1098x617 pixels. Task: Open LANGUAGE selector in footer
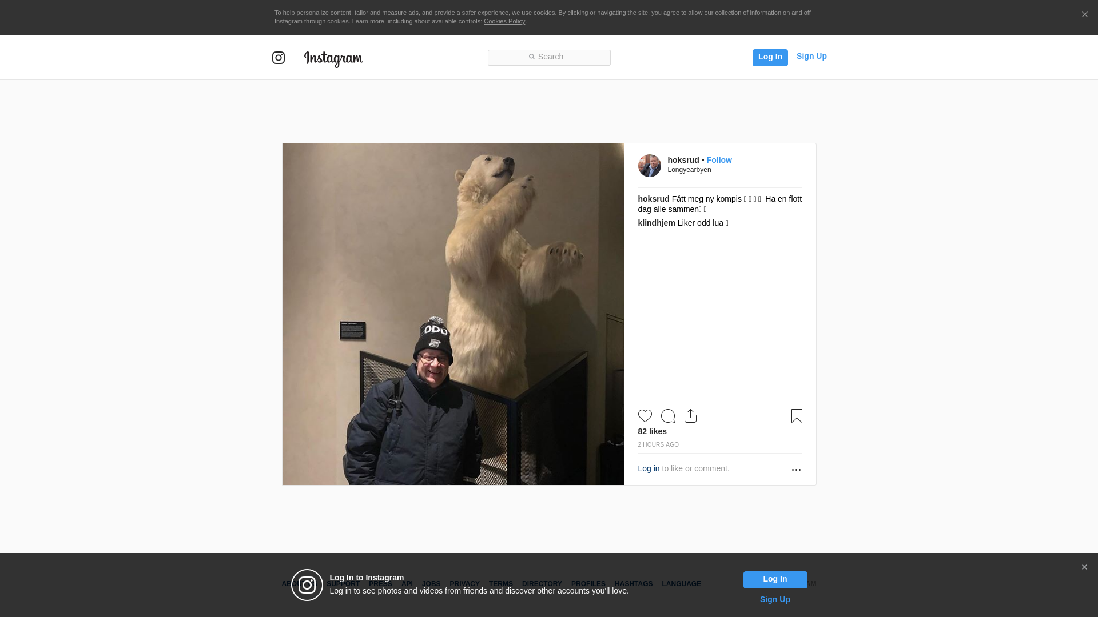(681, 584)
